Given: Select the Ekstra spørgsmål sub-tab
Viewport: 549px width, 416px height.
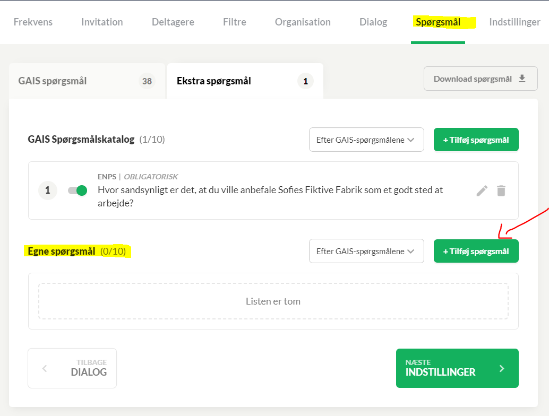Looking at the screenshot, I should point(245,81).
